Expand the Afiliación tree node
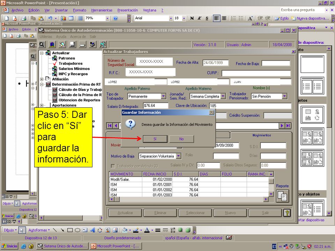This screenshot has width=335, height=251. pos(42,79)
